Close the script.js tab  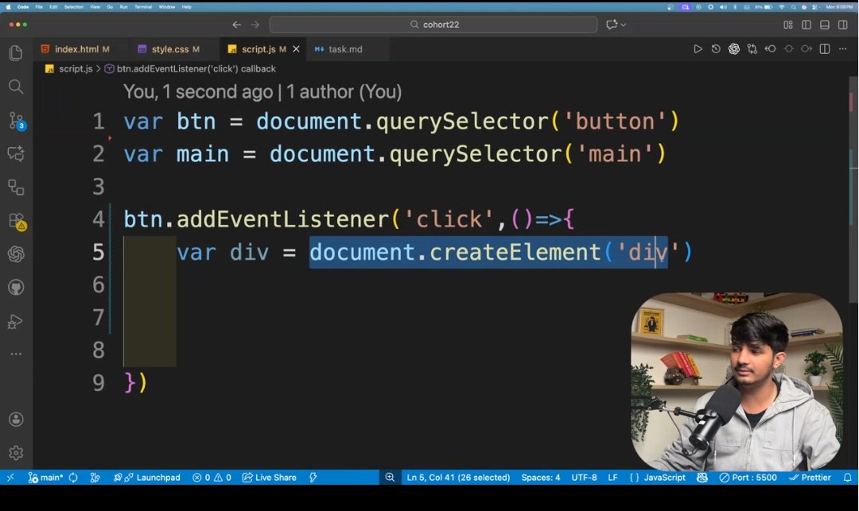point(296,49)
